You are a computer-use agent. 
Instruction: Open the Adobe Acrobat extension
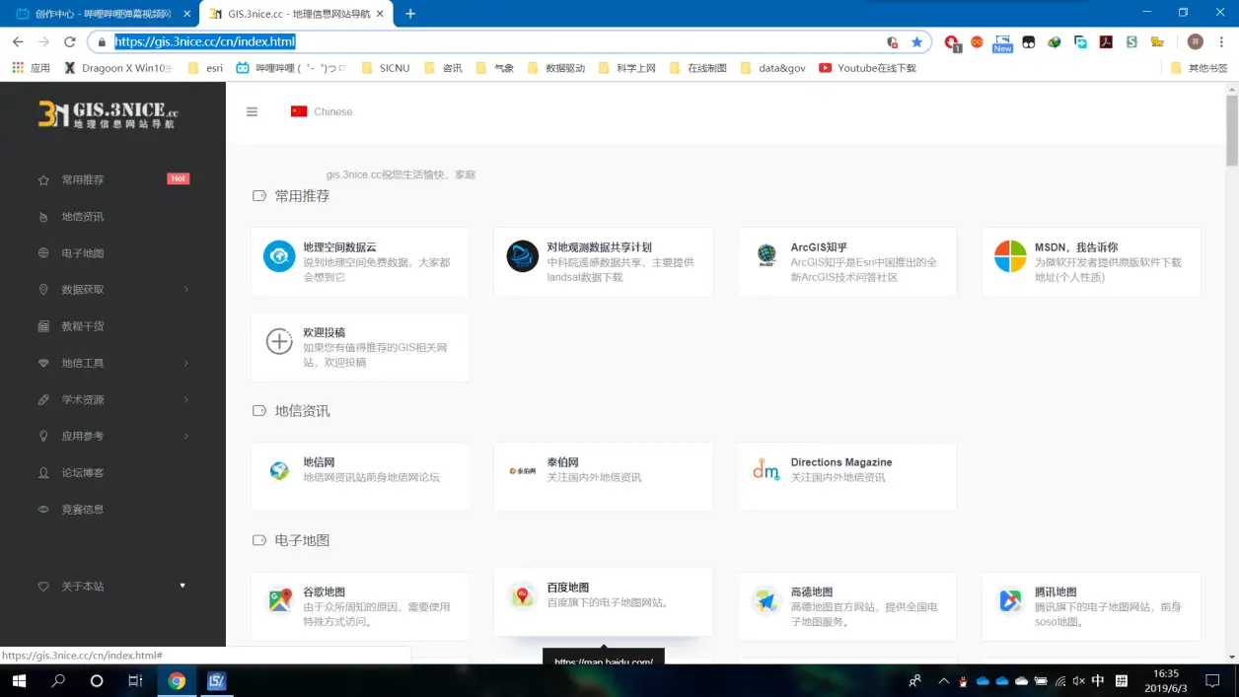[x=1107, y=42]
